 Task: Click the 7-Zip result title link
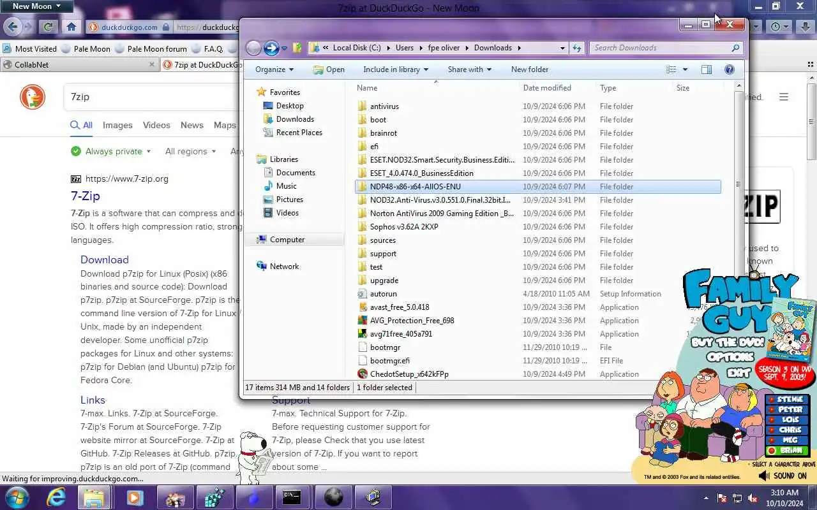click(86, 196)
